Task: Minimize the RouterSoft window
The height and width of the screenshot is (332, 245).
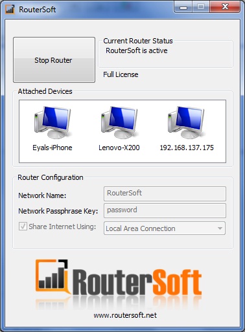Action: pyautogui.click(x=183, y=8)
